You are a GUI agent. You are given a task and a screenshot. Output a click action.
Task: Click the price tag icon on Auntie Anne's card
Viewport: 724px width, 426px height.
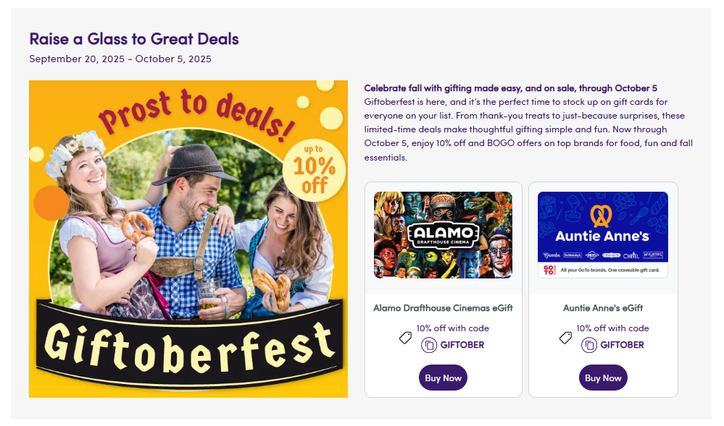[566, 337]
